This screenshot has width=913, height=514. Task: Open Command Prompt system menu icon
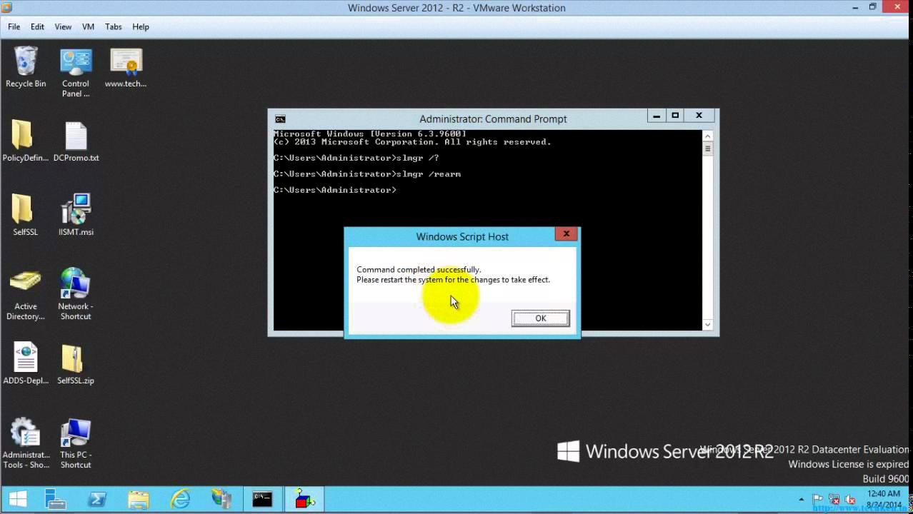pos(281,119)
